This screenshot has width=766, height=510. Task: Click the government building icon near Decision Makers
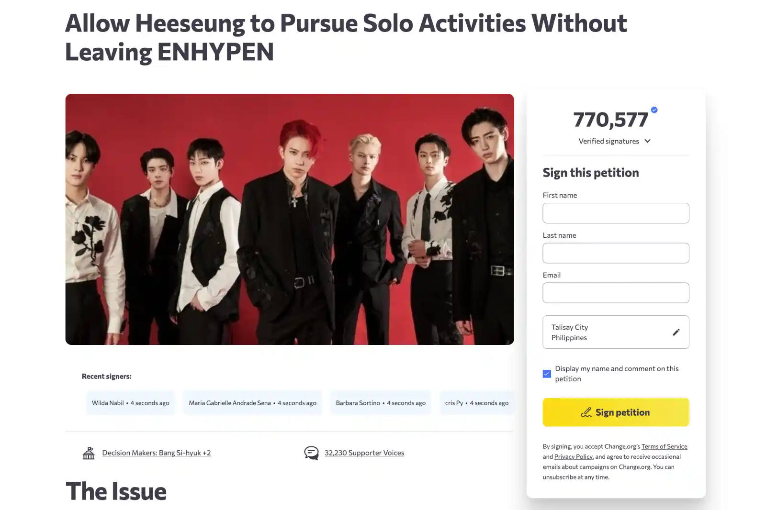click(89, 452)
